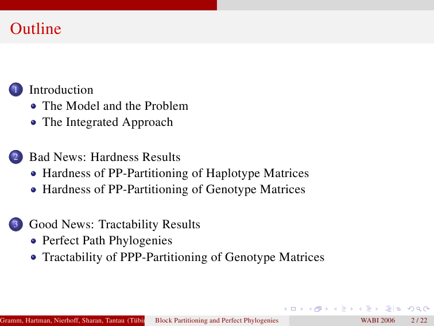Click WABI 2006 in the footer
The width and height of the screenshot is (434, 326).
(x=378, y=320)
